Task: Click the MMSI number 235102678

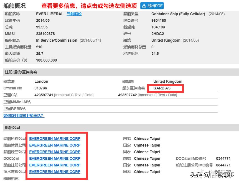Action: (45, 34)
